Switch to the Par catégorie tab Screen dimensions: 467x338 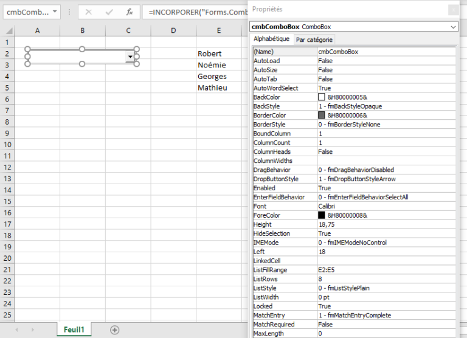coord(314,40)
